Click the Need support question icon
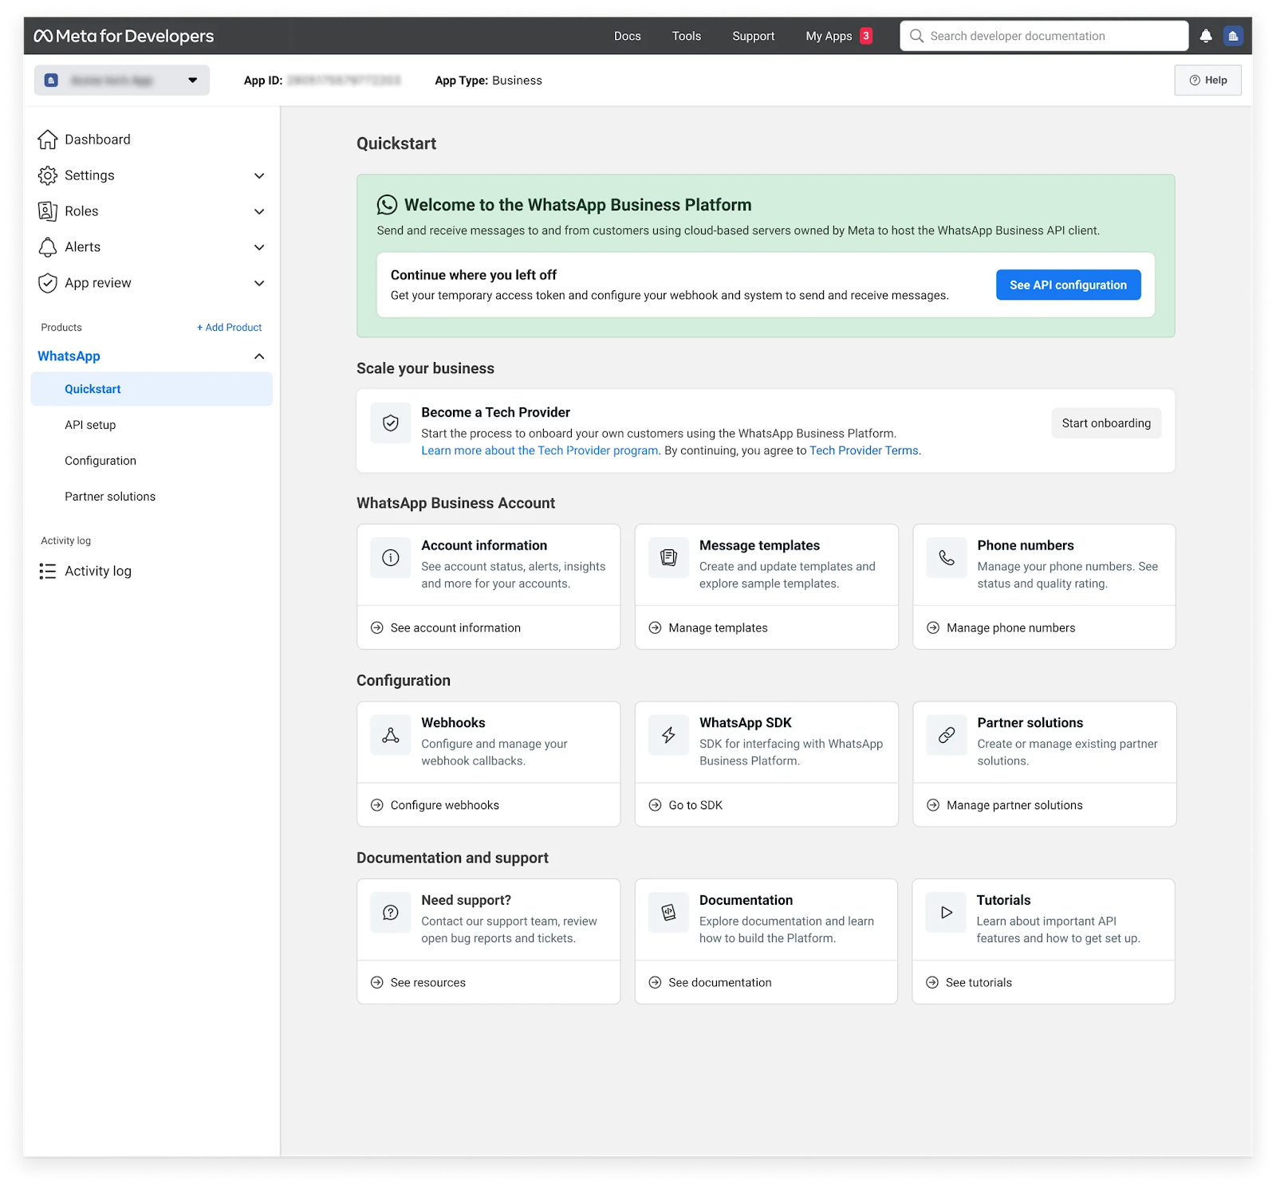 point(391,913)
